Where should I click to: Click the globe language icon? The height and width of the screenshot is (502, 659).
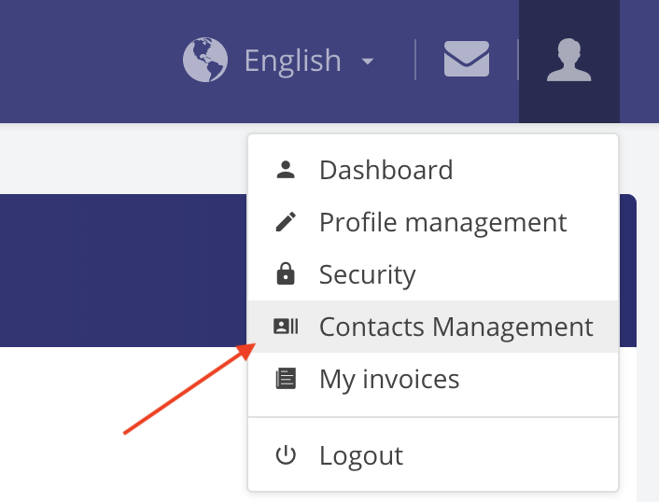point(205,60)
